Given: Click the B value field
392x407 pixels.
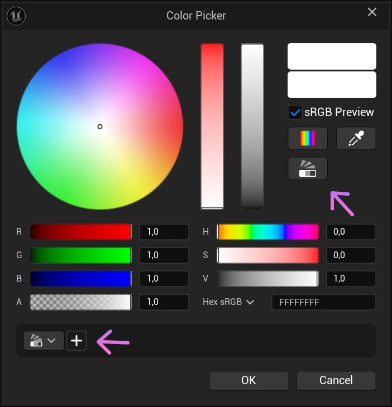Looking at the screenshot, I should (164, 279).
